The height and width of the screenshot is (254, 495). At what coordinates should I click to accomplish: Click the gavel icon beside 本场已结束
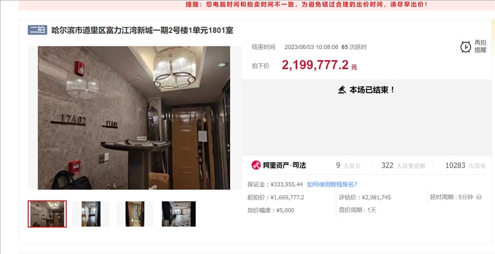click(x=342, y=90)
